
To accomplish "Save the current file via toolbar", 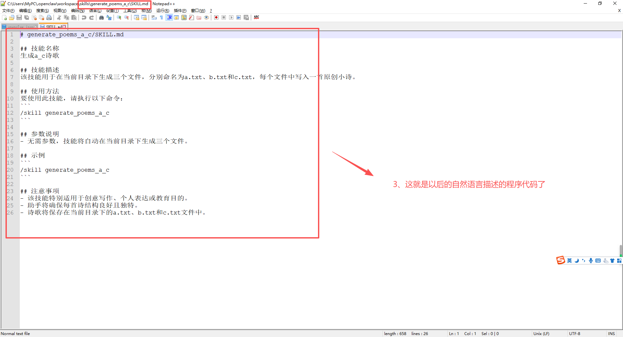I will click(19, 17).
